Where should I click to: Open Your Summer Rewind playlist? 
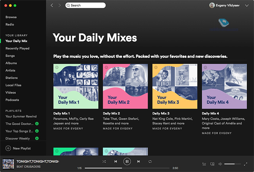(21, 117)
